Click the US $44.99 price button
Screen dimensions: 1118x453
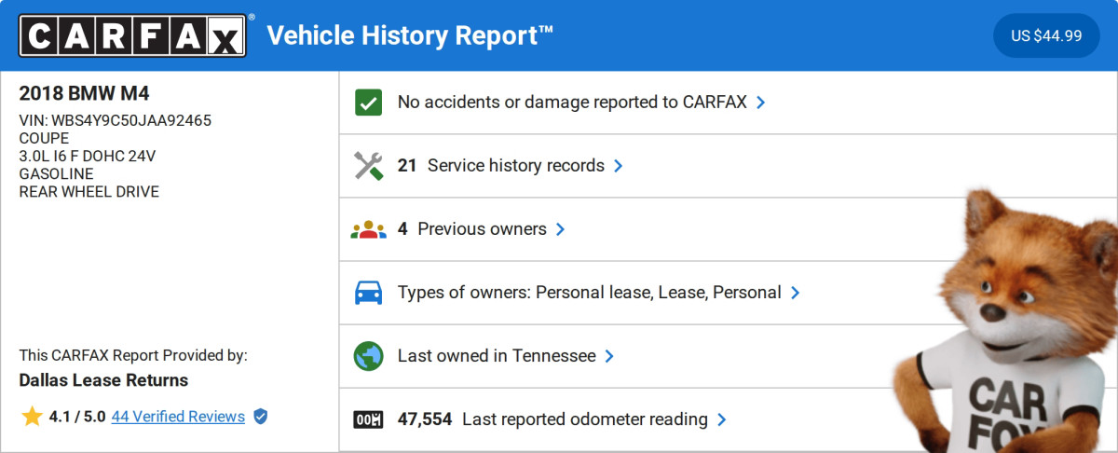(1046, 36)
